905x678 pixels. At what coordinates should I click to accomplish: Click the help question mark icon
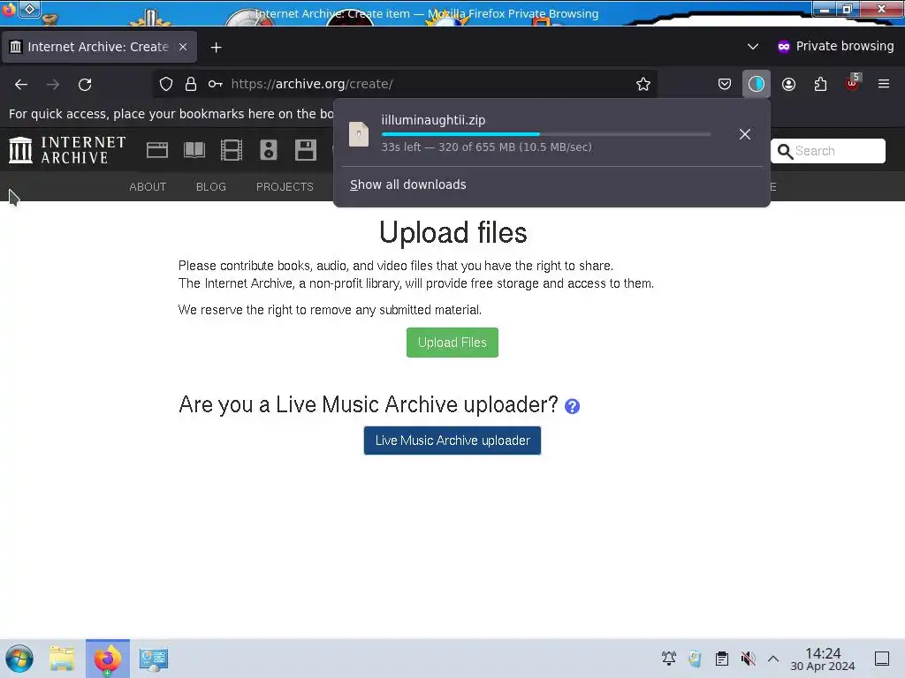[572, 406]
